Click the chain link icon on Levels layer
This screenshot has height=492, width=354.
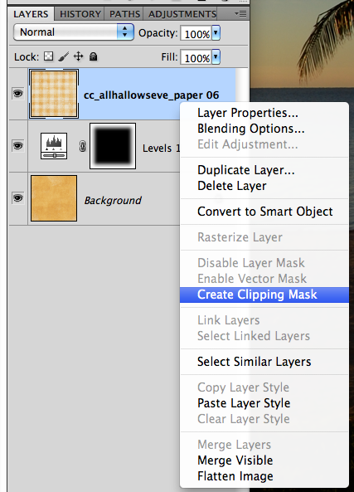pyautogui.click(x=82, y=146)
